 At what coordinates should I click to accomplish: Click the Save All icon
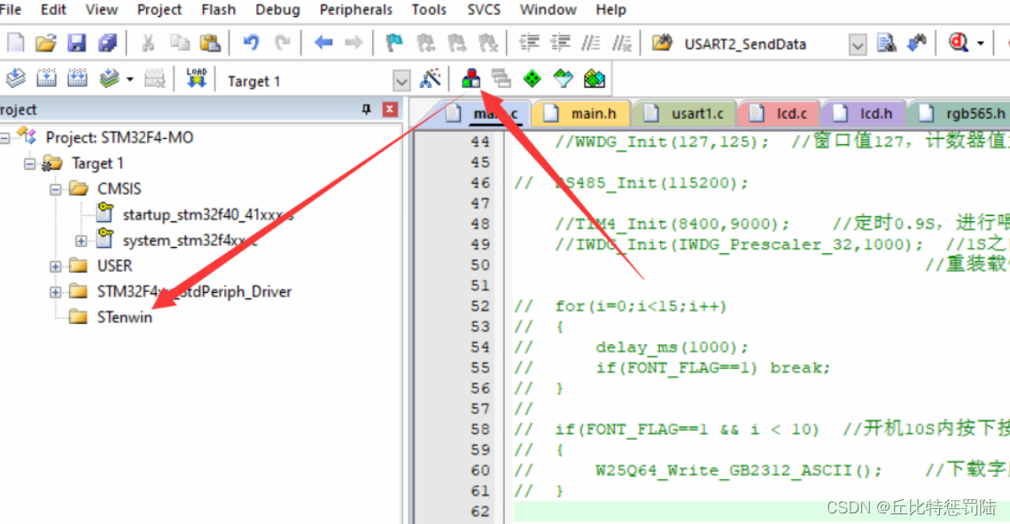pyautogui.click(x=107, y=43)
